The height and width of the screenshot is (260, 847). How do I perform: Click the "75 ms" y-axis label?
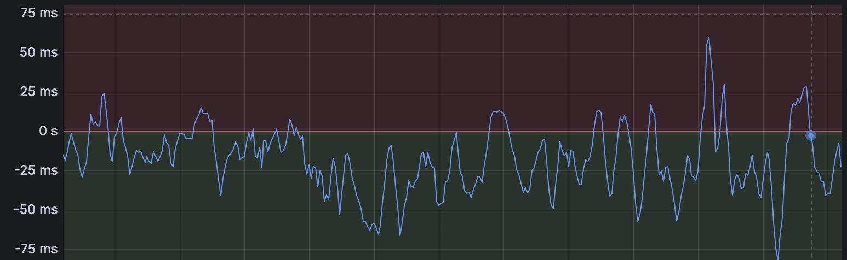(x=39, y=14)
